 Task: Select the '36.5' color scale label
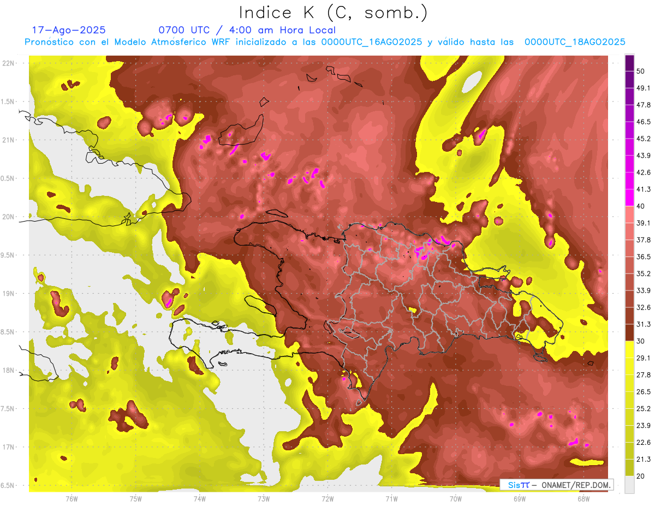tap(644, 257)
